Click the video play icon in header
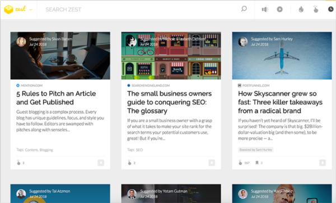This screenshot has height=203, width=336. 279,10
